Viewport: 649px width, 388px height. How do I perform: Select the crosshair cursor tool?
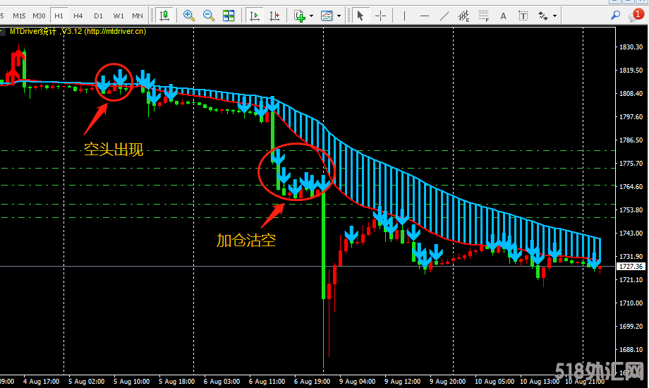pos(380,16)
